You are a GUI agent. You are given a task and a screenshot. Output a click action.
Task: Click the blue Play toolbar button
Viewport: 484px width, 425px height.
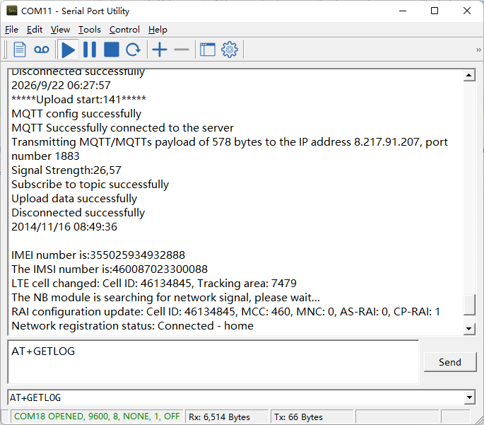click(x=69, y=50)
